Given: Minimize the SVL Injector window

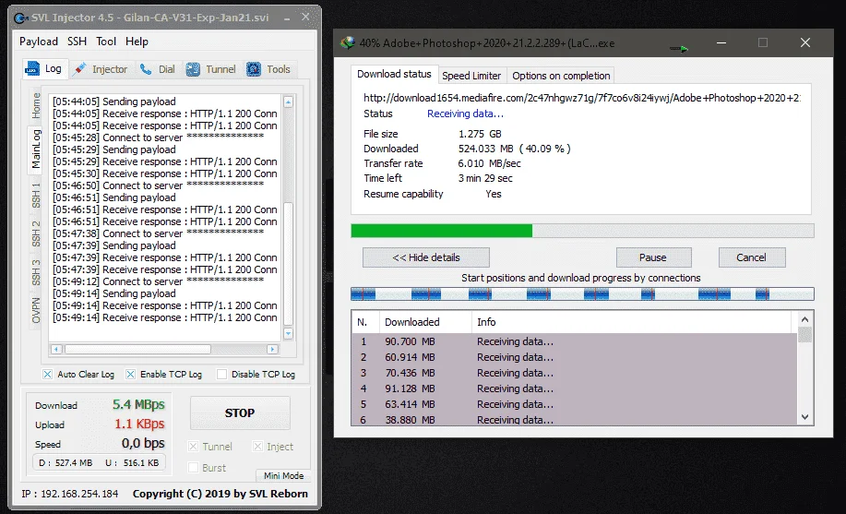Looking at the screenshot, I should click(287, 18).
